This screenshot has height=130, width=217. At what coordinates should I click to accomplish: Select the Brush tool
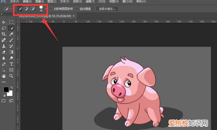[11, 40]
